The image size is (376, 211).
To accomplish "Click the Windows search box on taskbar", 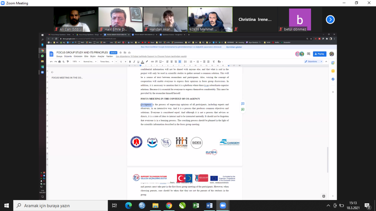I will click(x=61, y=206).
